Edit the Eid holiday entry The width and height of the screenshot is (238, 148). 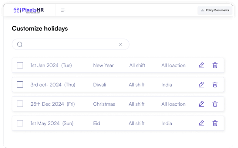click(201, 123)
